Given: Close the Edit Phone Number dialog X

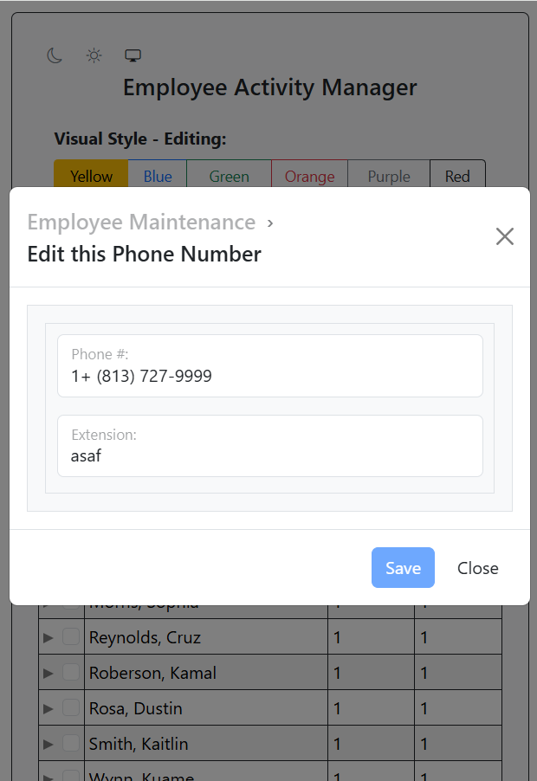Looking at the screenshot, I should coord(504,236).
